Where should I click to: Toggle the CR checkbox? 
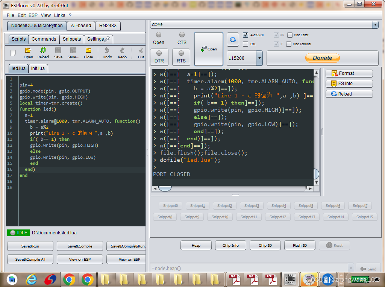pyautogui.click(x=276, y=35)
